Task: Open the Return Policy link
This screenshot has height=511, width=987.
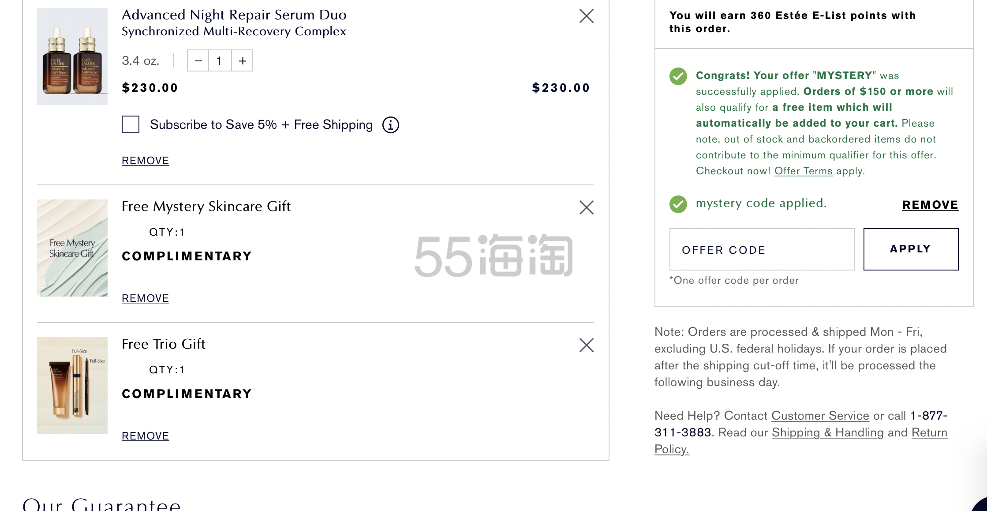Action: click(x=929, y=433)
